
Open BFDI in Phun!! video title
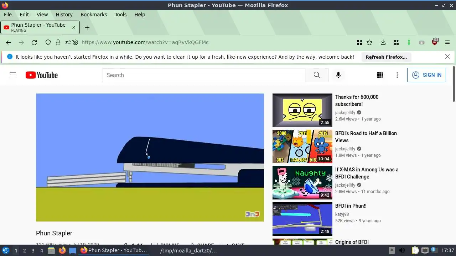(351, 206)
